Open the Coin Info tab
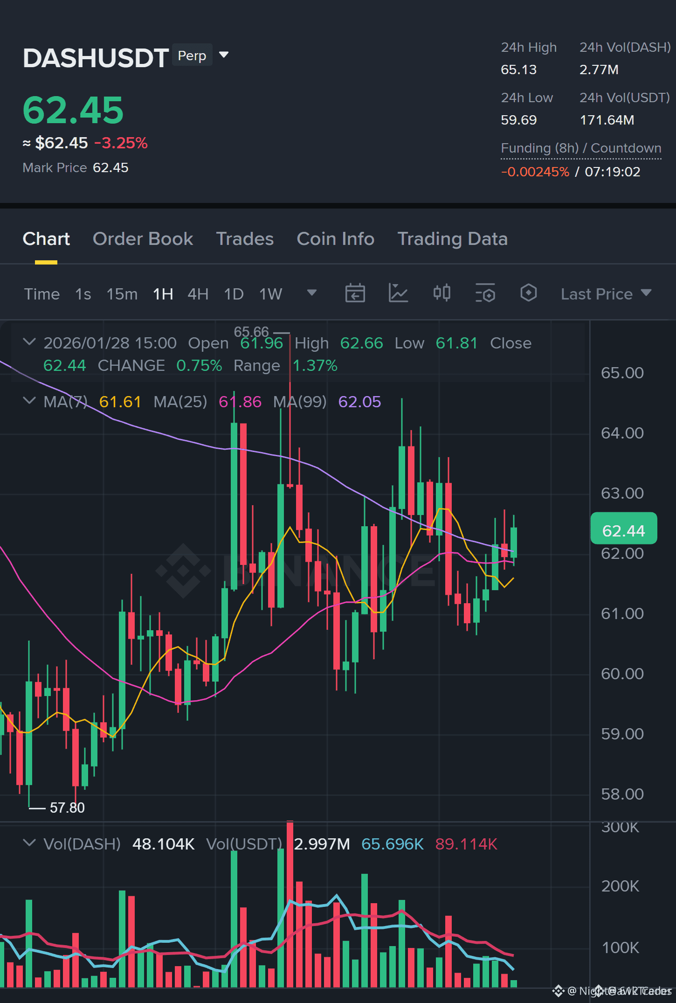The image size is (676, 1003). click(x=335, y=239)
